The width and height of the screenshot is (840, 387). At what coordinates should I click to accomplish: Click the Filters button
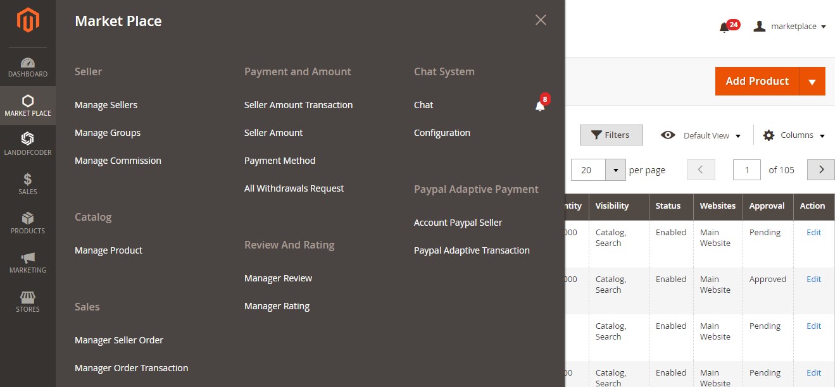click(611, 135)
